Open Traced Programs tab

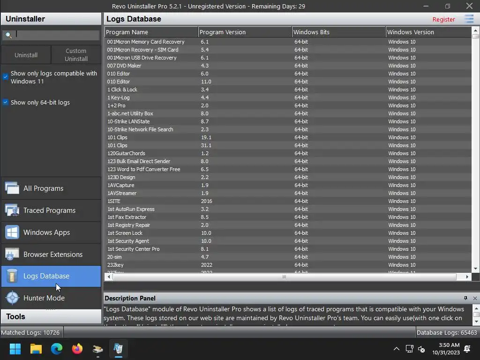click(51, 210)
